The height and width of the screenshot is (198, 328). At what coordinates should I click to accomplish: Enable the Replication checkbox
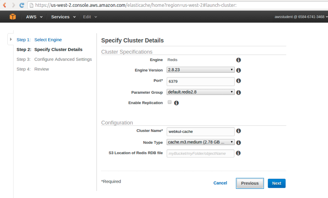coord(170,102)
